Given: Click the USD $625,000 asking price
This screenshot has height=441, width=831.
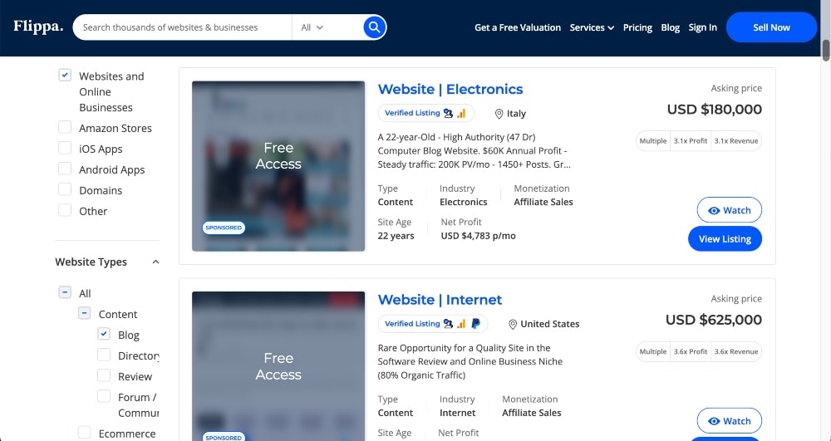Looking at the screenshot, I should pyautogui.click(x=713, y=320).
